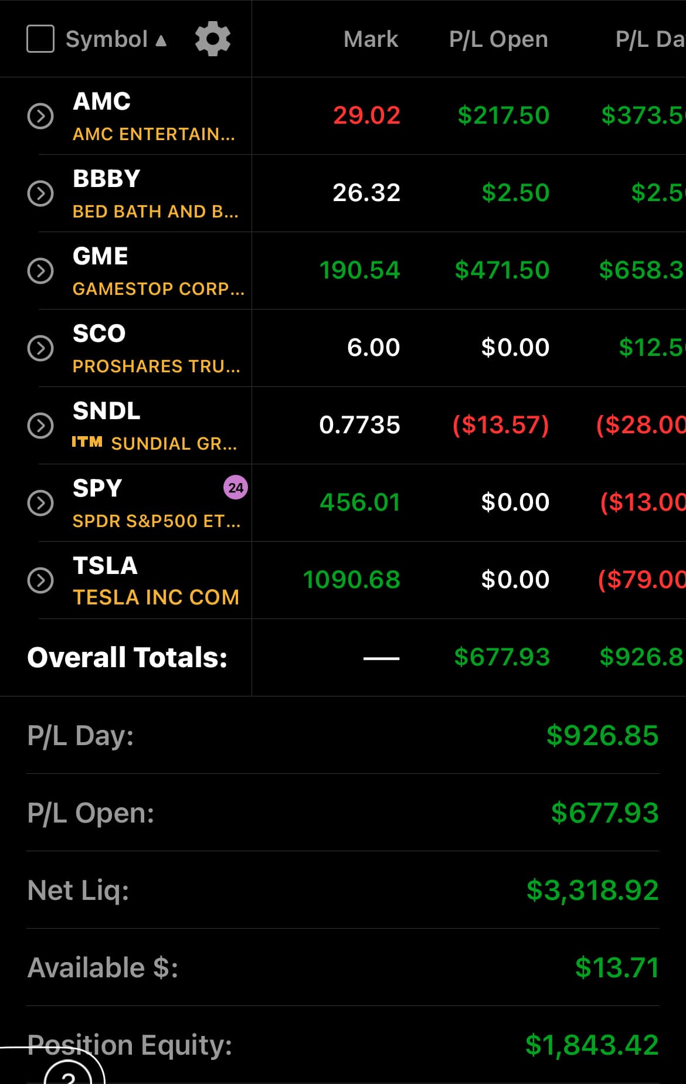Toggle the select-all checkbox beside Symbol
The width and height of the screenshot is (686, 1084).
(x=40, y=39)
